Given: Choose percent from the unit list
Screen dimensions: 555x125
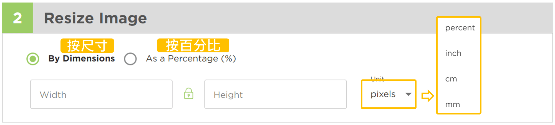Looking at the screenshot, I should [x=460, y=28].
